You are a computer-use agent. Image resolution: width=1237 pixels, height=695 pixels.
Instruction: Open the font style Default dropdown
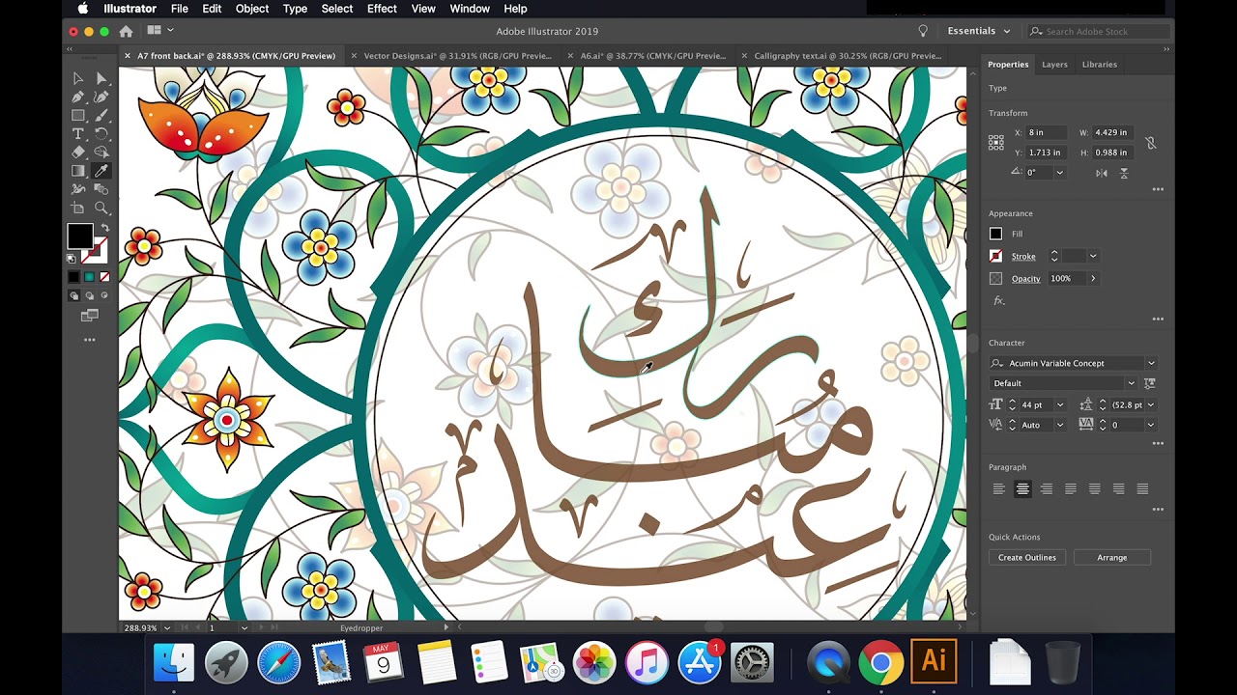coord(1131,383)
